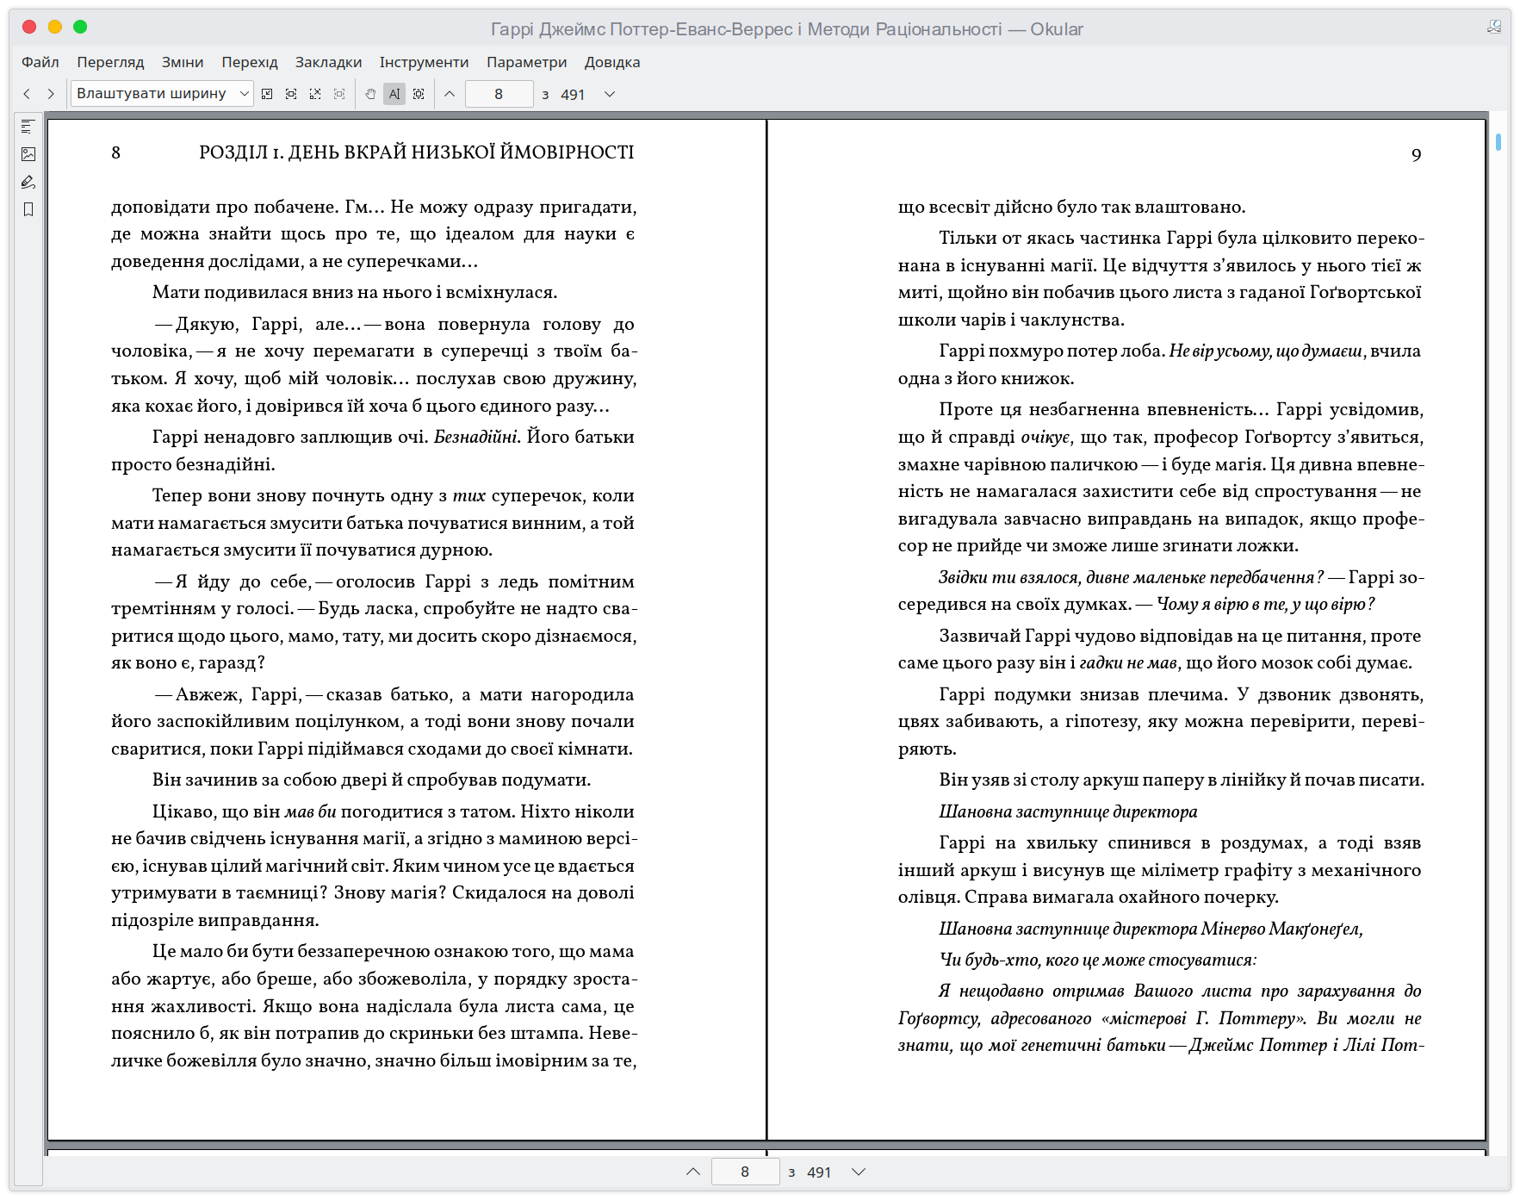The image size is (1520, 1200).
Task: Activate the Area Selection tool
Action: pyautogui.click(x=419, y=94)
